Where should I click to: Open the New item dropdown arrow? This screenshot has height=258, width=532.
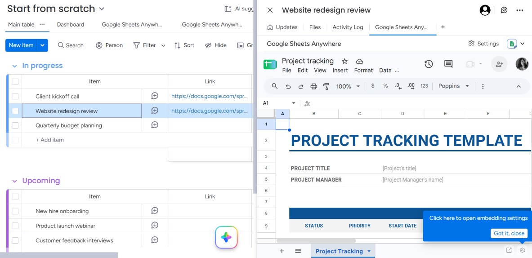coord(42,45)
